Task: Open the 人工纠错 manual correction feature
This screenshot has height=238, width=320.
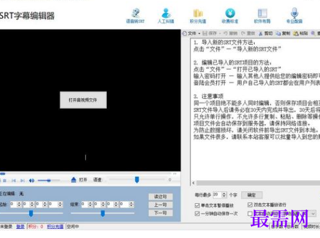Action: tap(166, 16)
